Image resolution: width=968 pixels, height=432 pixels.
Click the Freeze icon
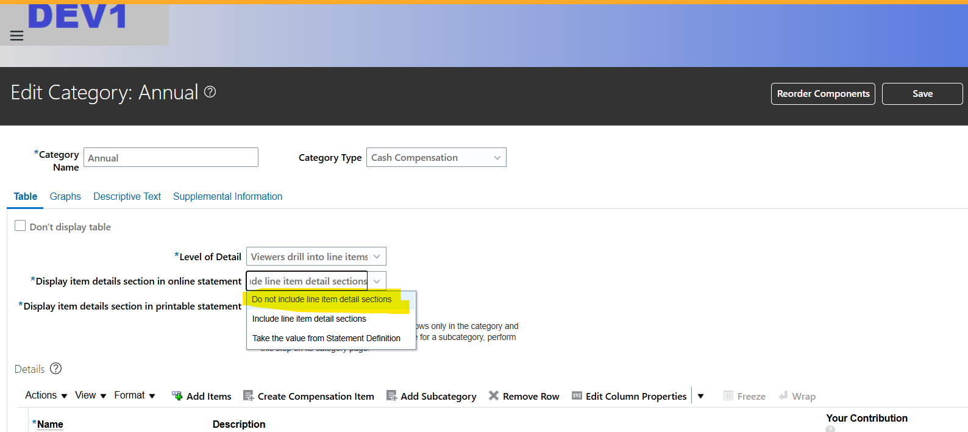click(728, 396)
